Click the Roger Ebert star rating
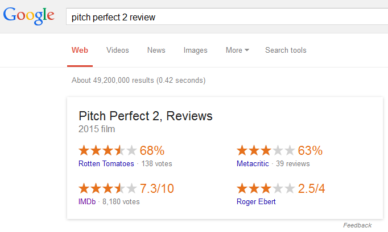 pyautogui.click(x=266, y=188)
